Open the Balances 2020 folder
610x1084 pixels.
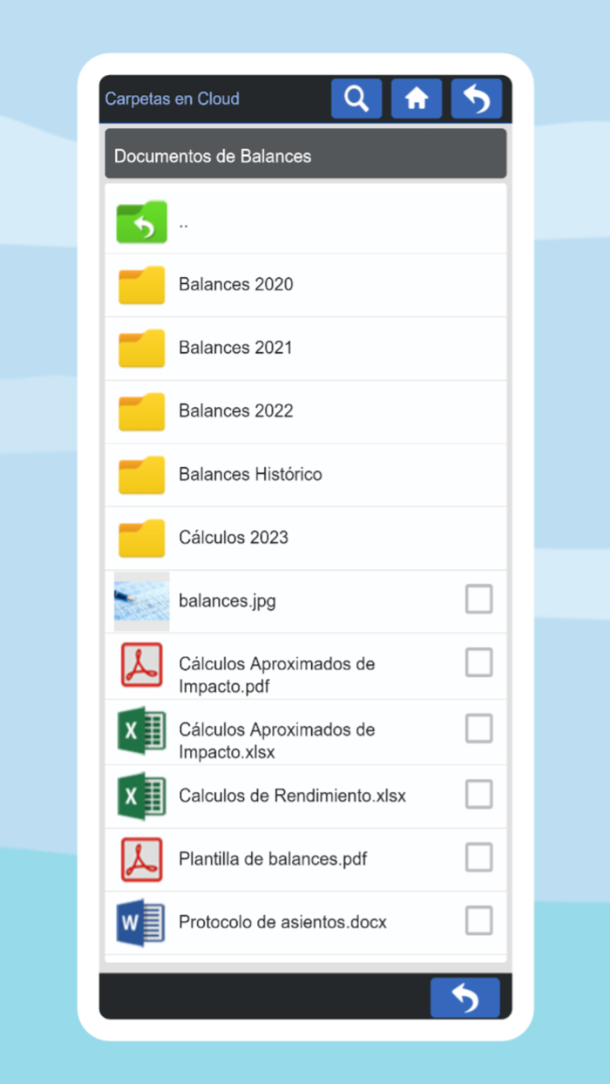click(x=235, y=284)
